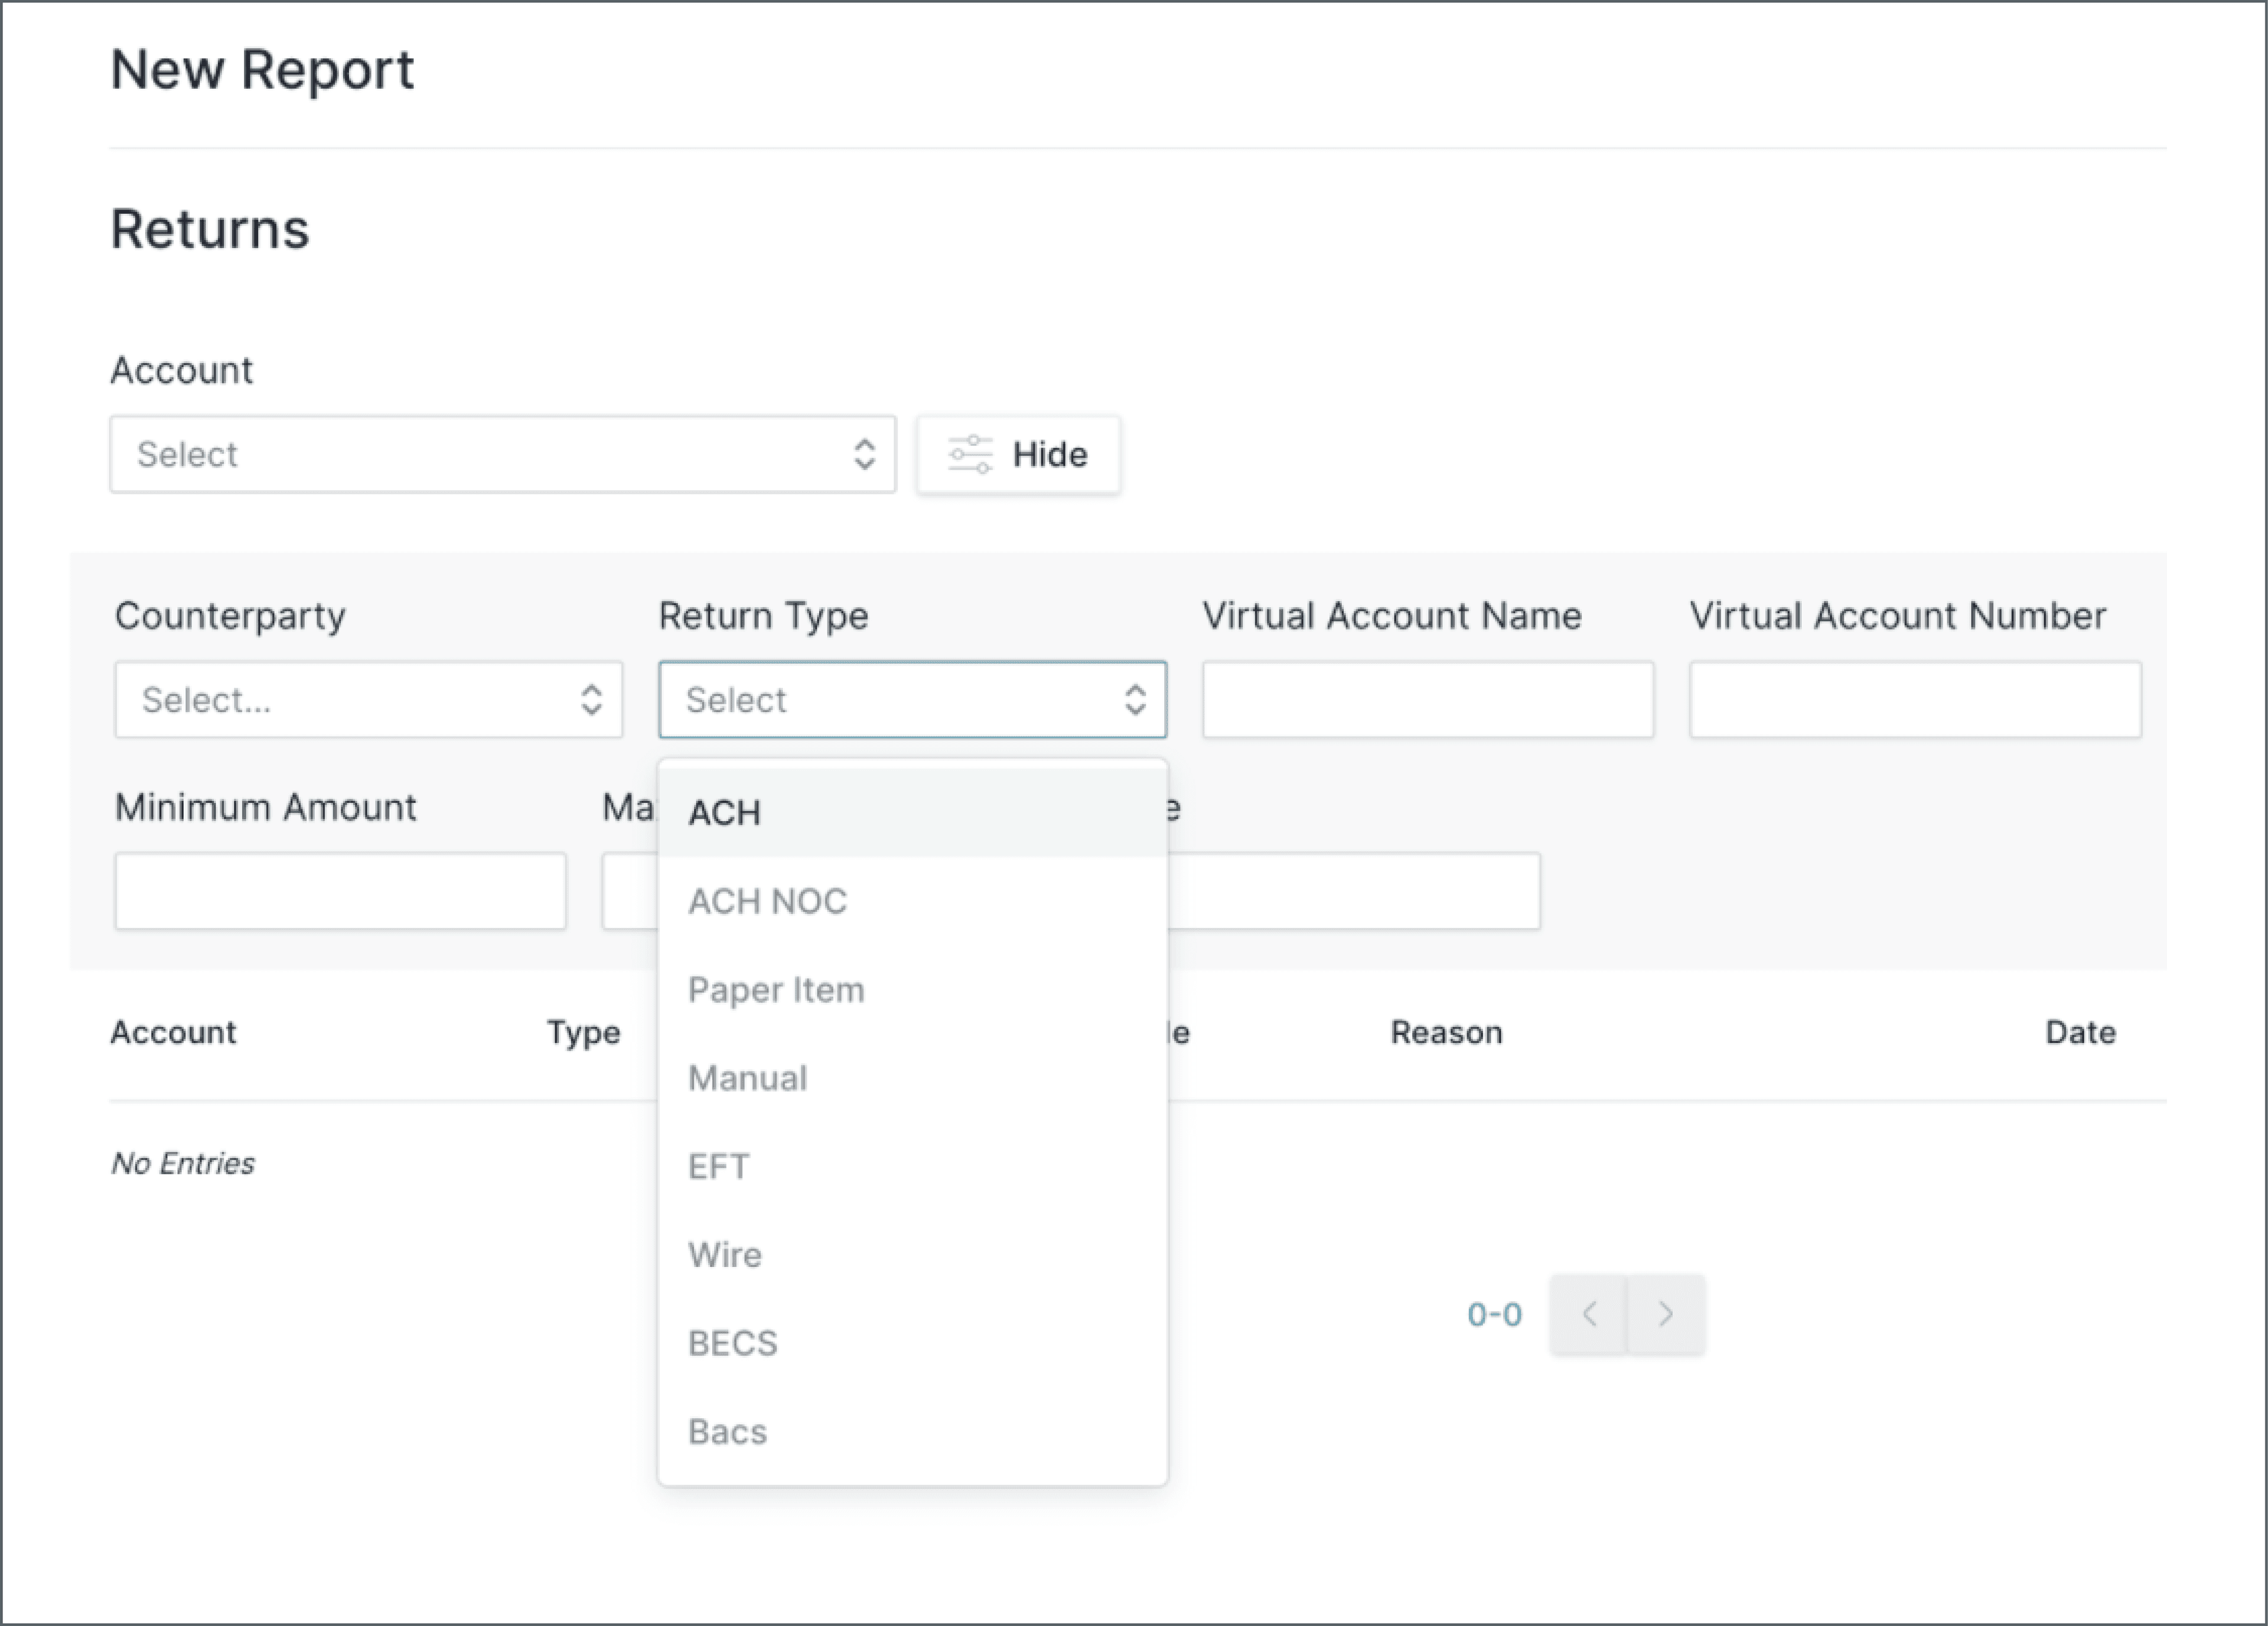Select EFT return type option
This screenshot has height=1626, width=2268.
tap(718, 1166)
